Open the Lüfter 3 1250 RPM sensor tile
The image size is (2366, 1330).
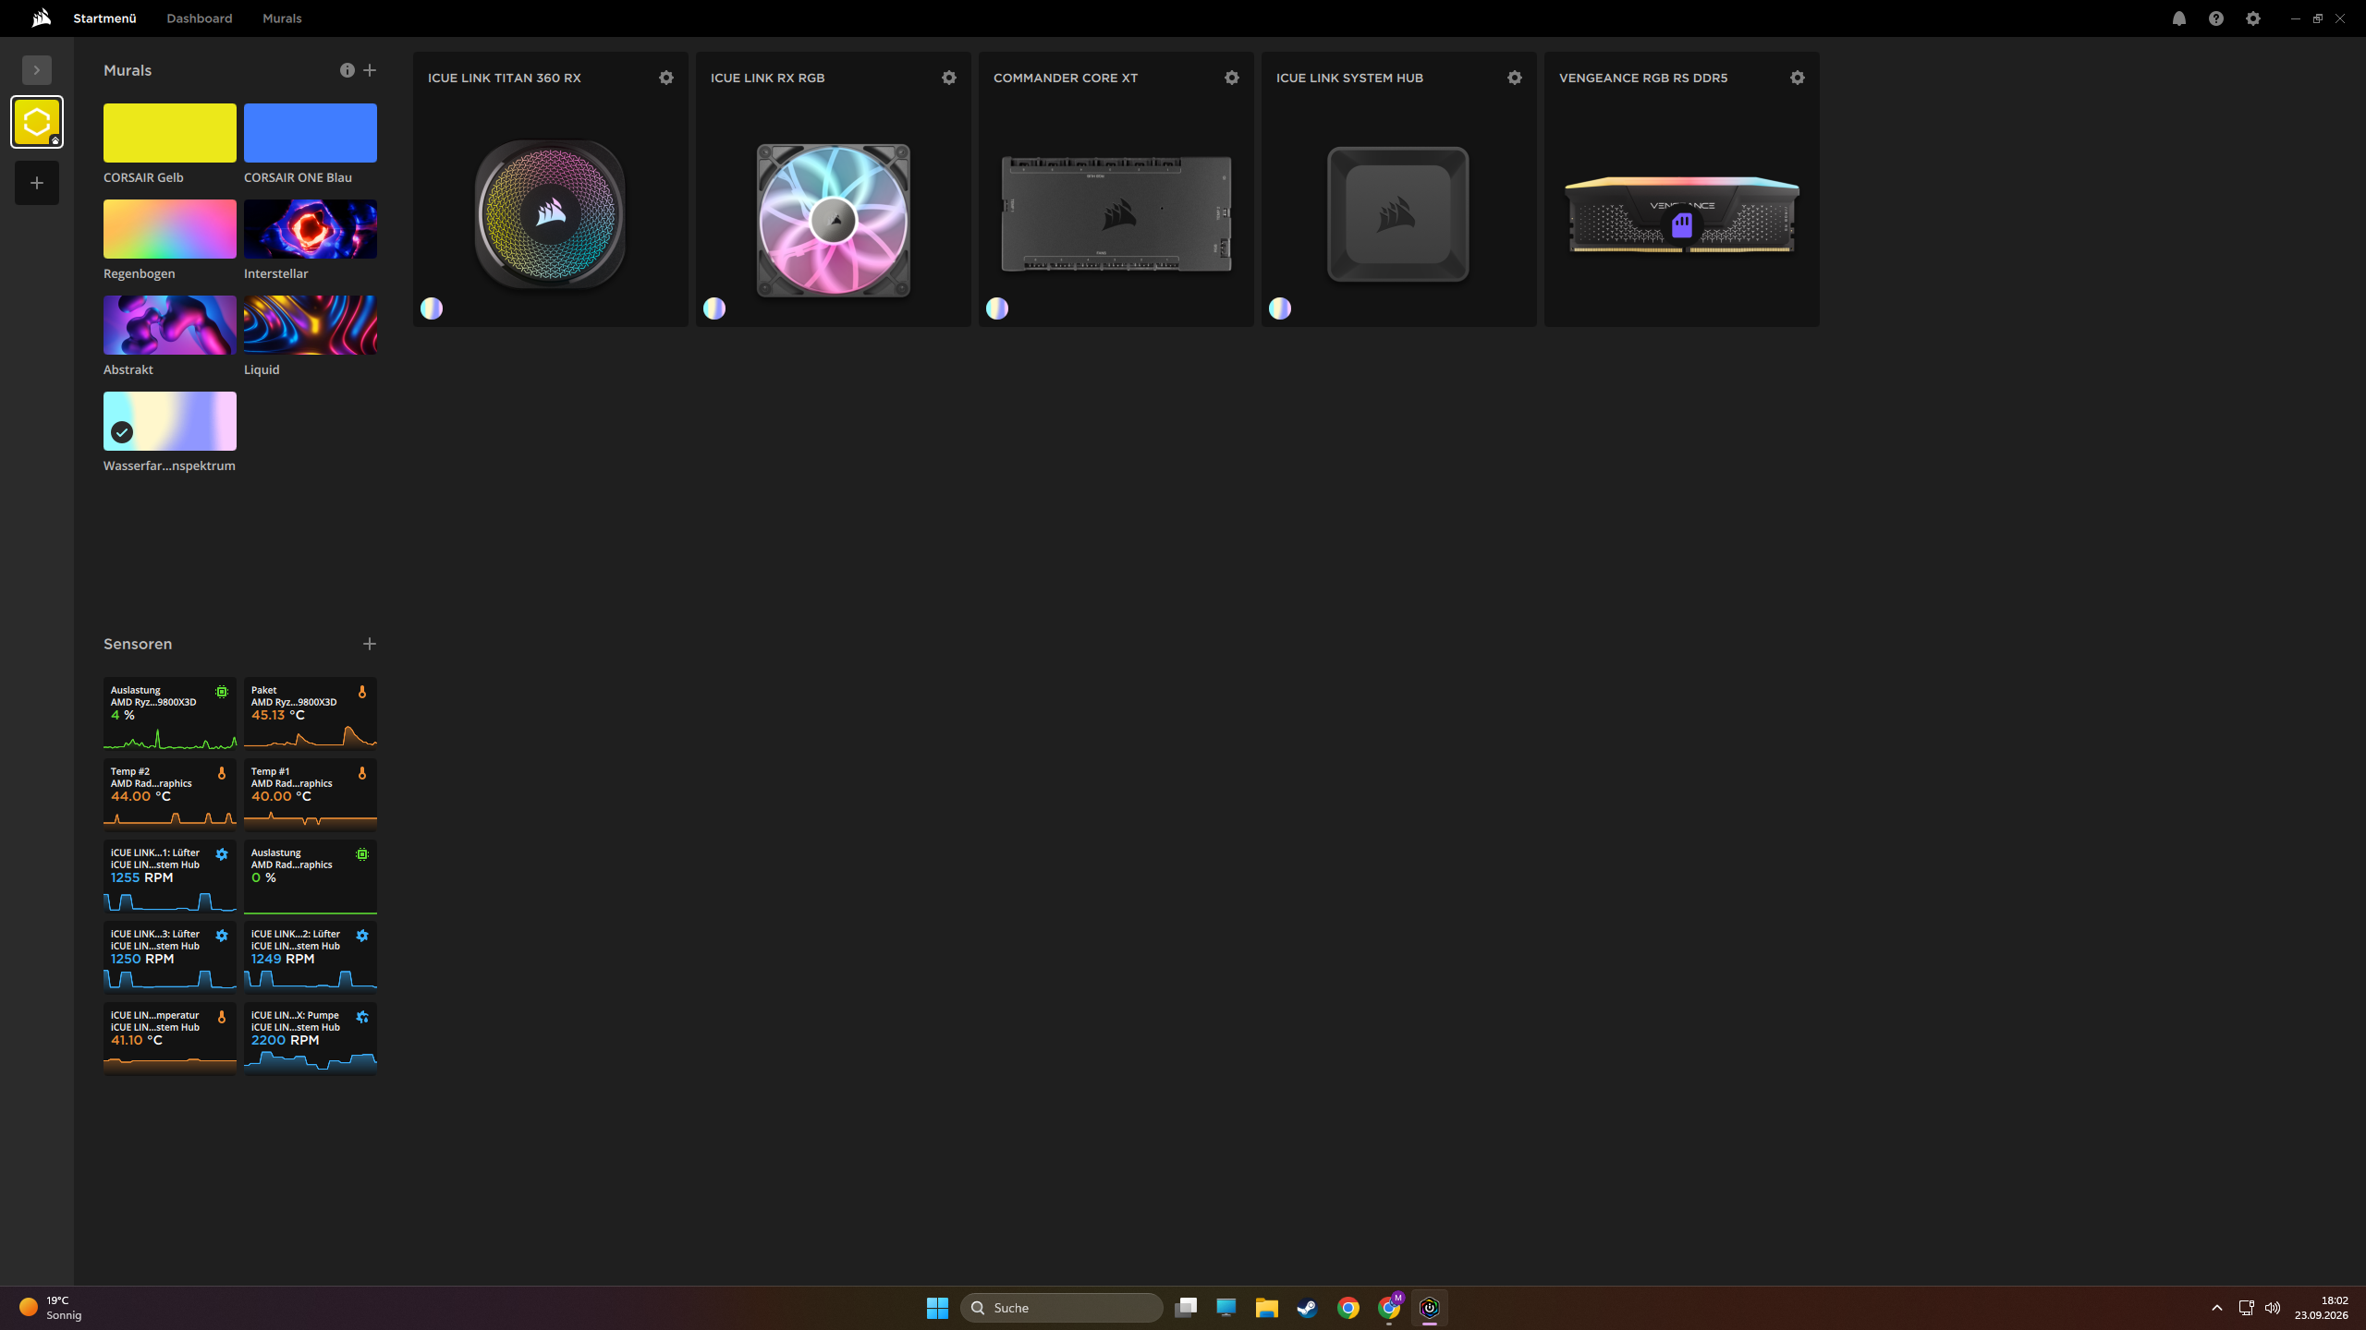click(170, 957)
